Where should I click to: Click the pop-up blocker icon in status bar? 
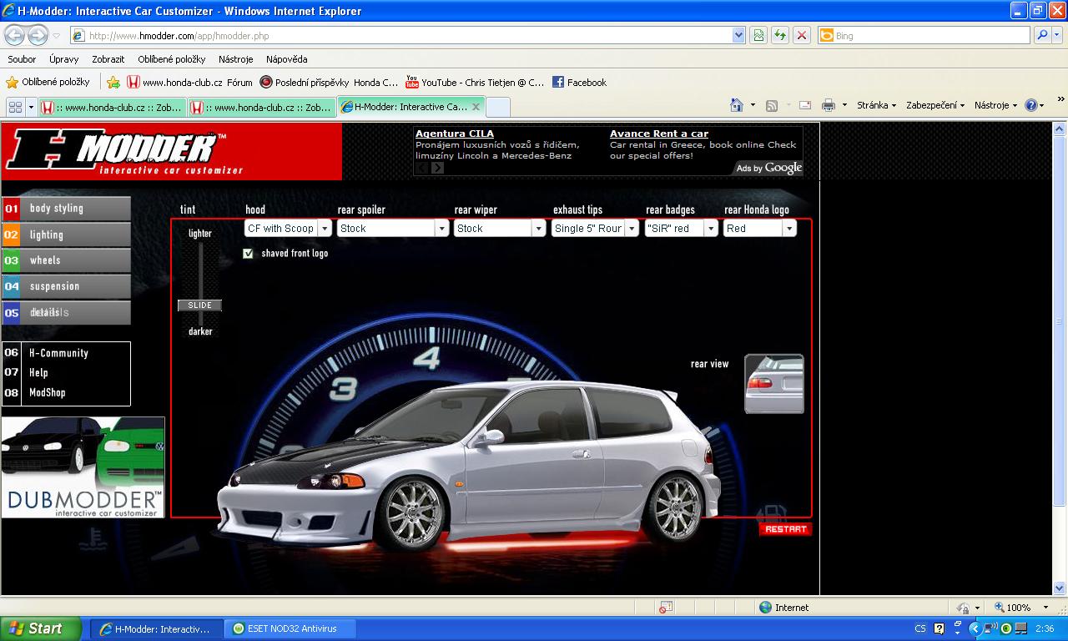[x=666, y=608]
